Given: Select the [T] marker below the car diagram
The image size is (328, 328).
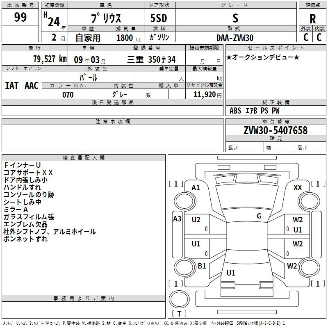Looking at the screenshot, I should (179, 314).
